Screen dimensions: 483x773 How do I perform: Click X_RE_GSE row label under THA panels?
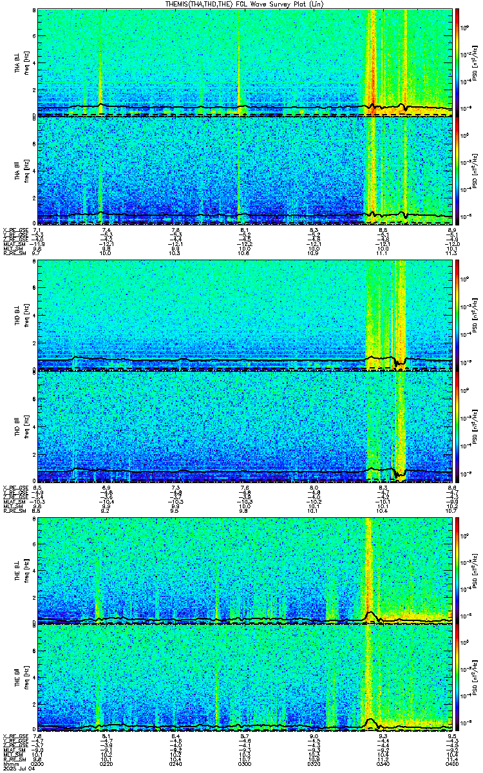14,229
